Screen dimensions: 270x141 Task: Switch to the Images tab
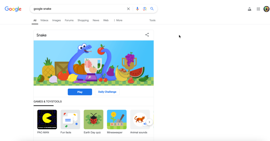coord(56,20)
